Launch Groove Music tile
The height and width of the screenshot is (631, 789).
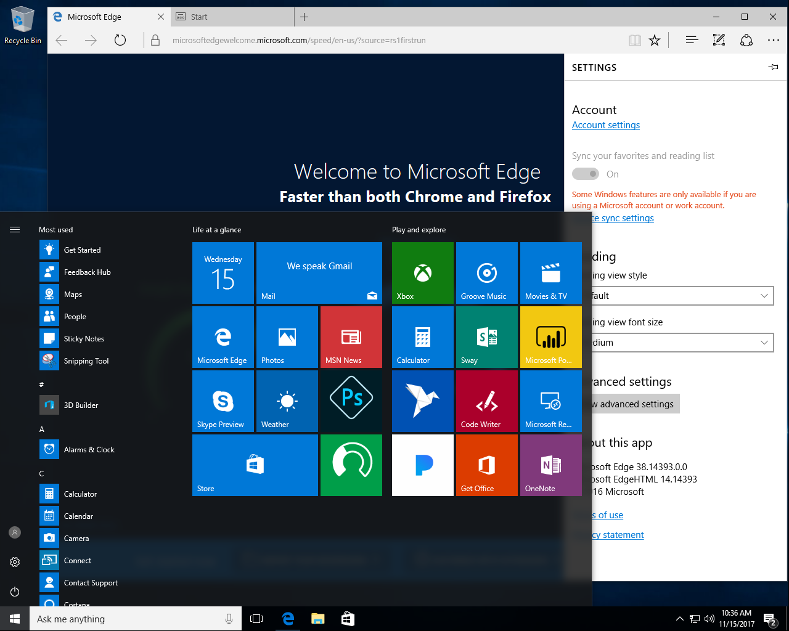(x=487, y=273)
